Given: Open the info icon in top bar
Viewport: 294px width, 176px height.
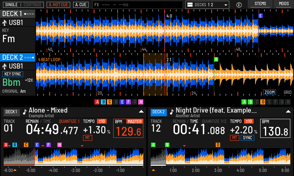Looking at the screenshot, I should coord(239,5).
